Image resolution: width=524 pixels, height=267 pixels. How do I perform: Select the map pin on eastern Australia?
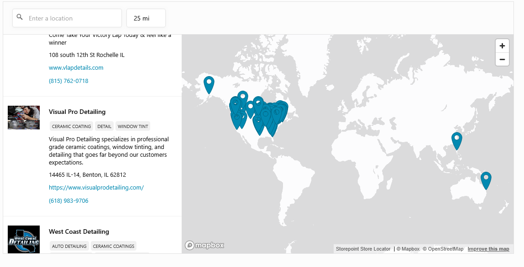486,180
